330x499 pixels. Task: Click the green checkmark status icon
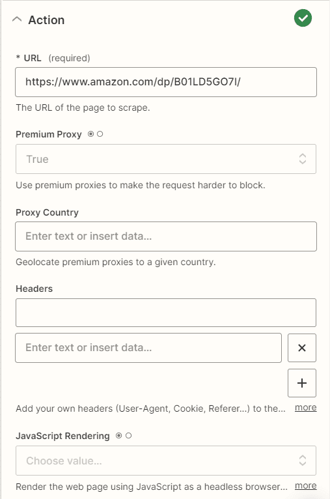point(303,18)
